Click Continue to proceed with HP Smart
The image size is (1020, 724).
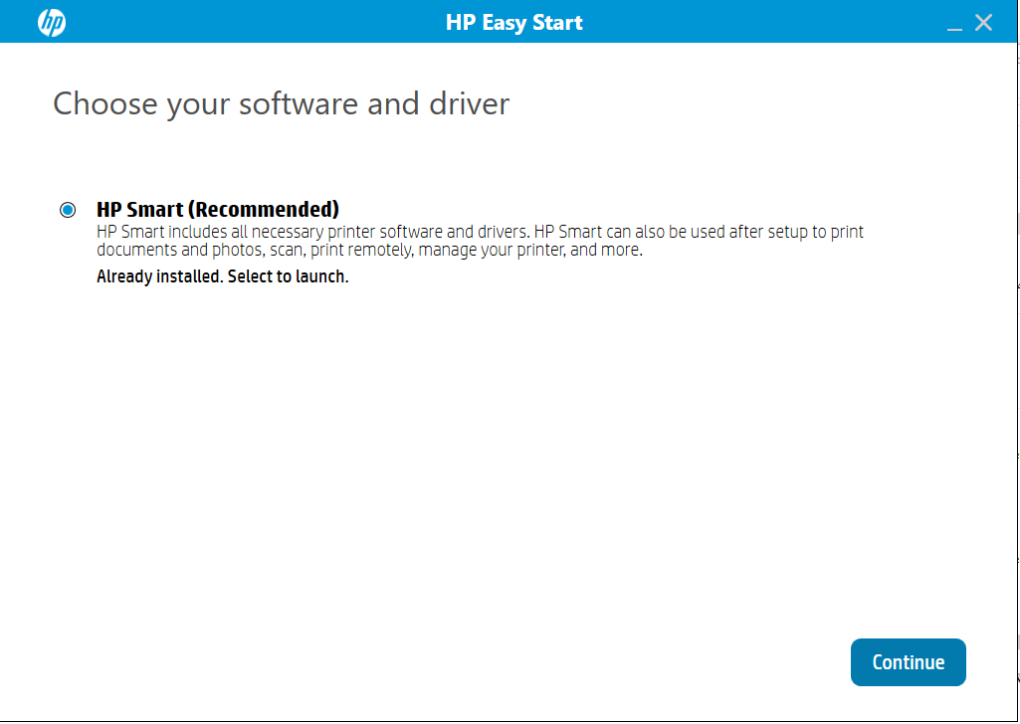[x=907, y=661]
